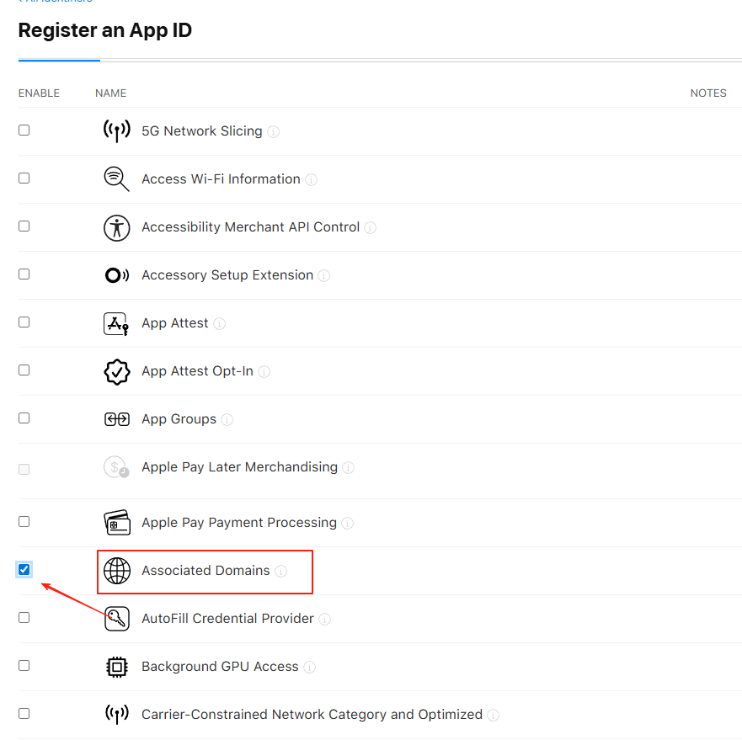Check the Accessory Setup Extension box
The image size is (742, 740).
pos(24,274)
